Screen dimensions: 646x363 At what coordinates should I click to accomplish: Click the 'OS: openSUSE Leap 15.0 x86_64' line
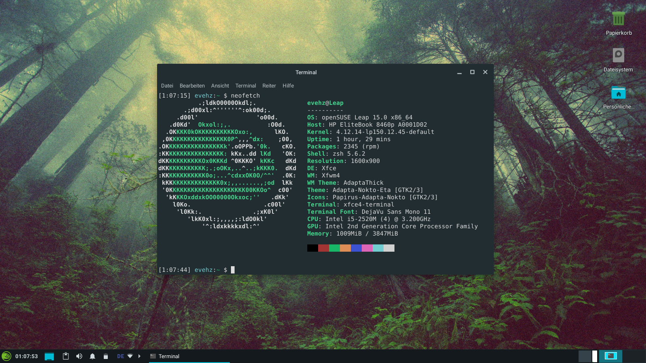(360, 117)
